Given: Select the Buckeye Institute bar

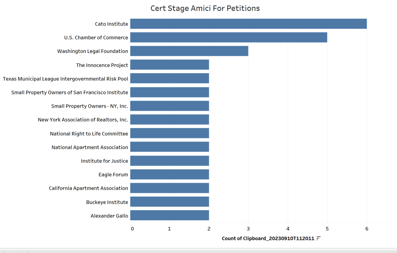Looking at the screenshot, I should click(170, 202).
